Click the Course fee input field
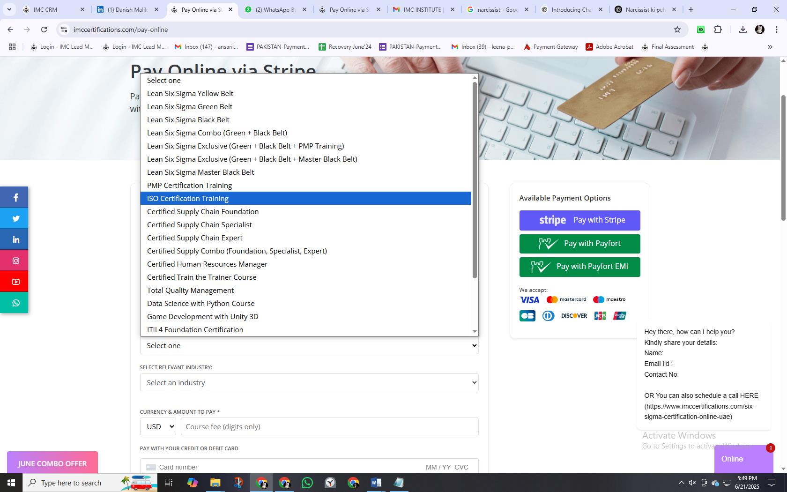The image size is (787, 492). [x=330, y=426]
